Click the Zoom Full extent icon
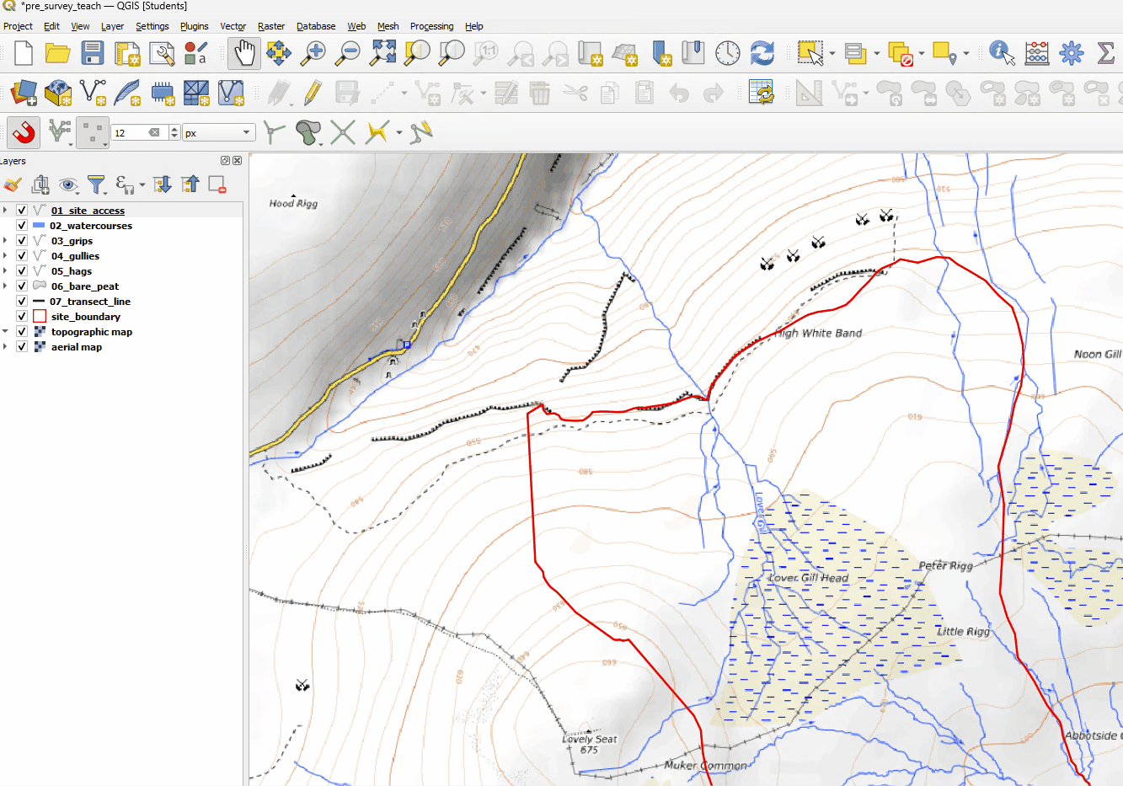The height and width of the screenshot is (786, 1123). (382, 53)
